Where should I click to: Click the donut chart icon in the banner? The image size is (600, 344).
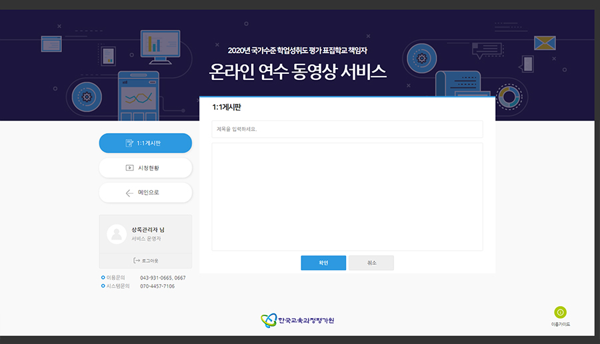coord(509,96)
